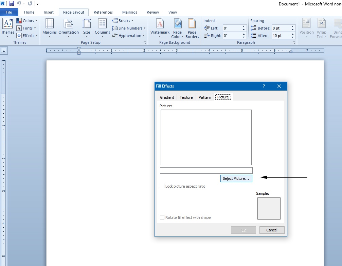Click the Bring Forward icon

pos(338,23)
